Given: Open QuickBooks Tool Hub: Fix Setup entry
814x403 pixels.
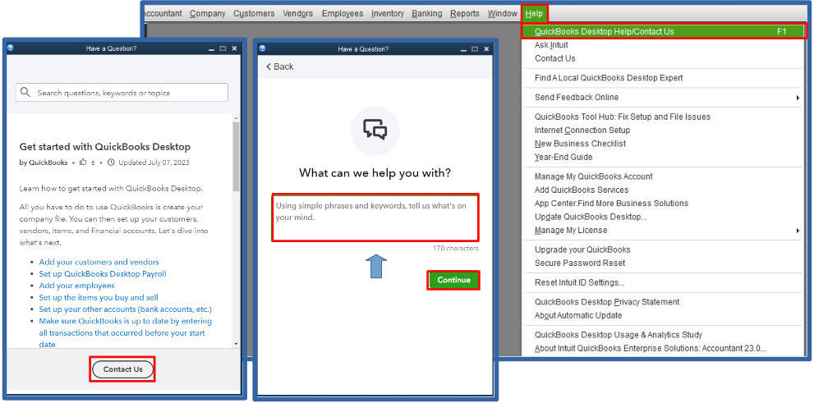Looking at the screenshot, I should point(623,117).
